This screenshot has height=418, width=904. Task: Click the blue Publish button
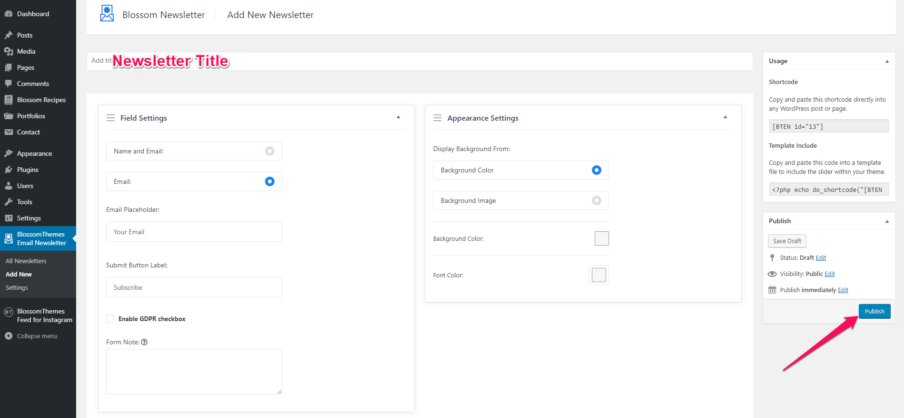tap(875, 311)
